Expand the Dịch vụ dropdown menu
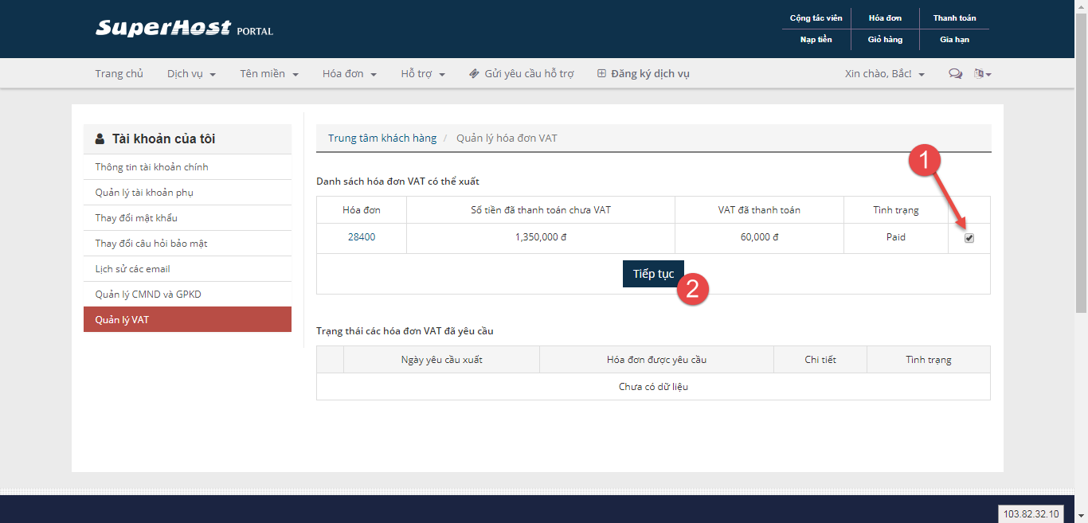Viewport: 1088px width, 523px height. click(191, 74)
